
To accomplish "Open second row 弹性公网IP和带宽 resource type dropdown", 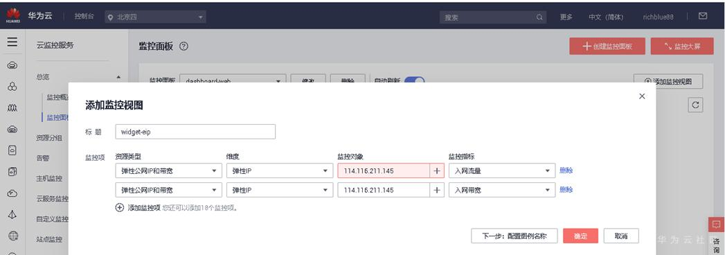I will point(168,190).
